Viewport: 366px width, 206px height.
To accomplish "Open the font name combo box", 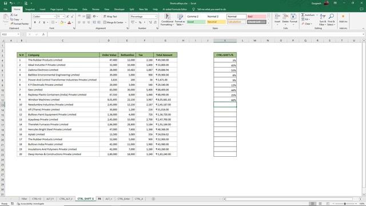I will click(x=45, y=17).
